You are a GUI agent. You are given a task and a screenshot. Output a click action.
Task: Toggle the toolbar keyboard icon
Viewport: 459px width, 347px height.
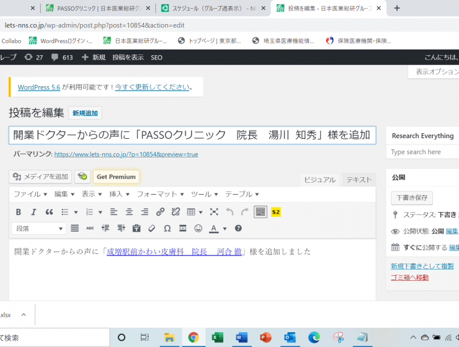click(x=261, y=212)
